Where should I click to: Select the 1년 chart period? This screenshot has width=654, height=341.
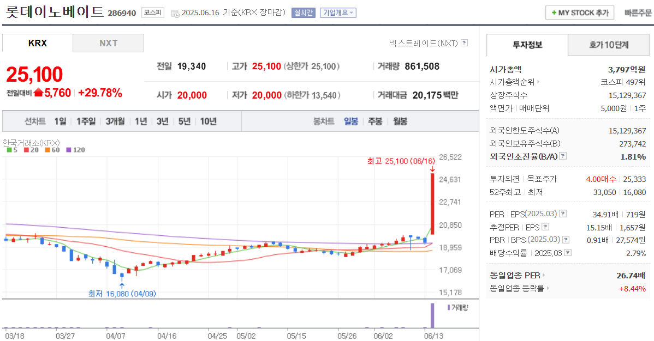coord(140,121)
